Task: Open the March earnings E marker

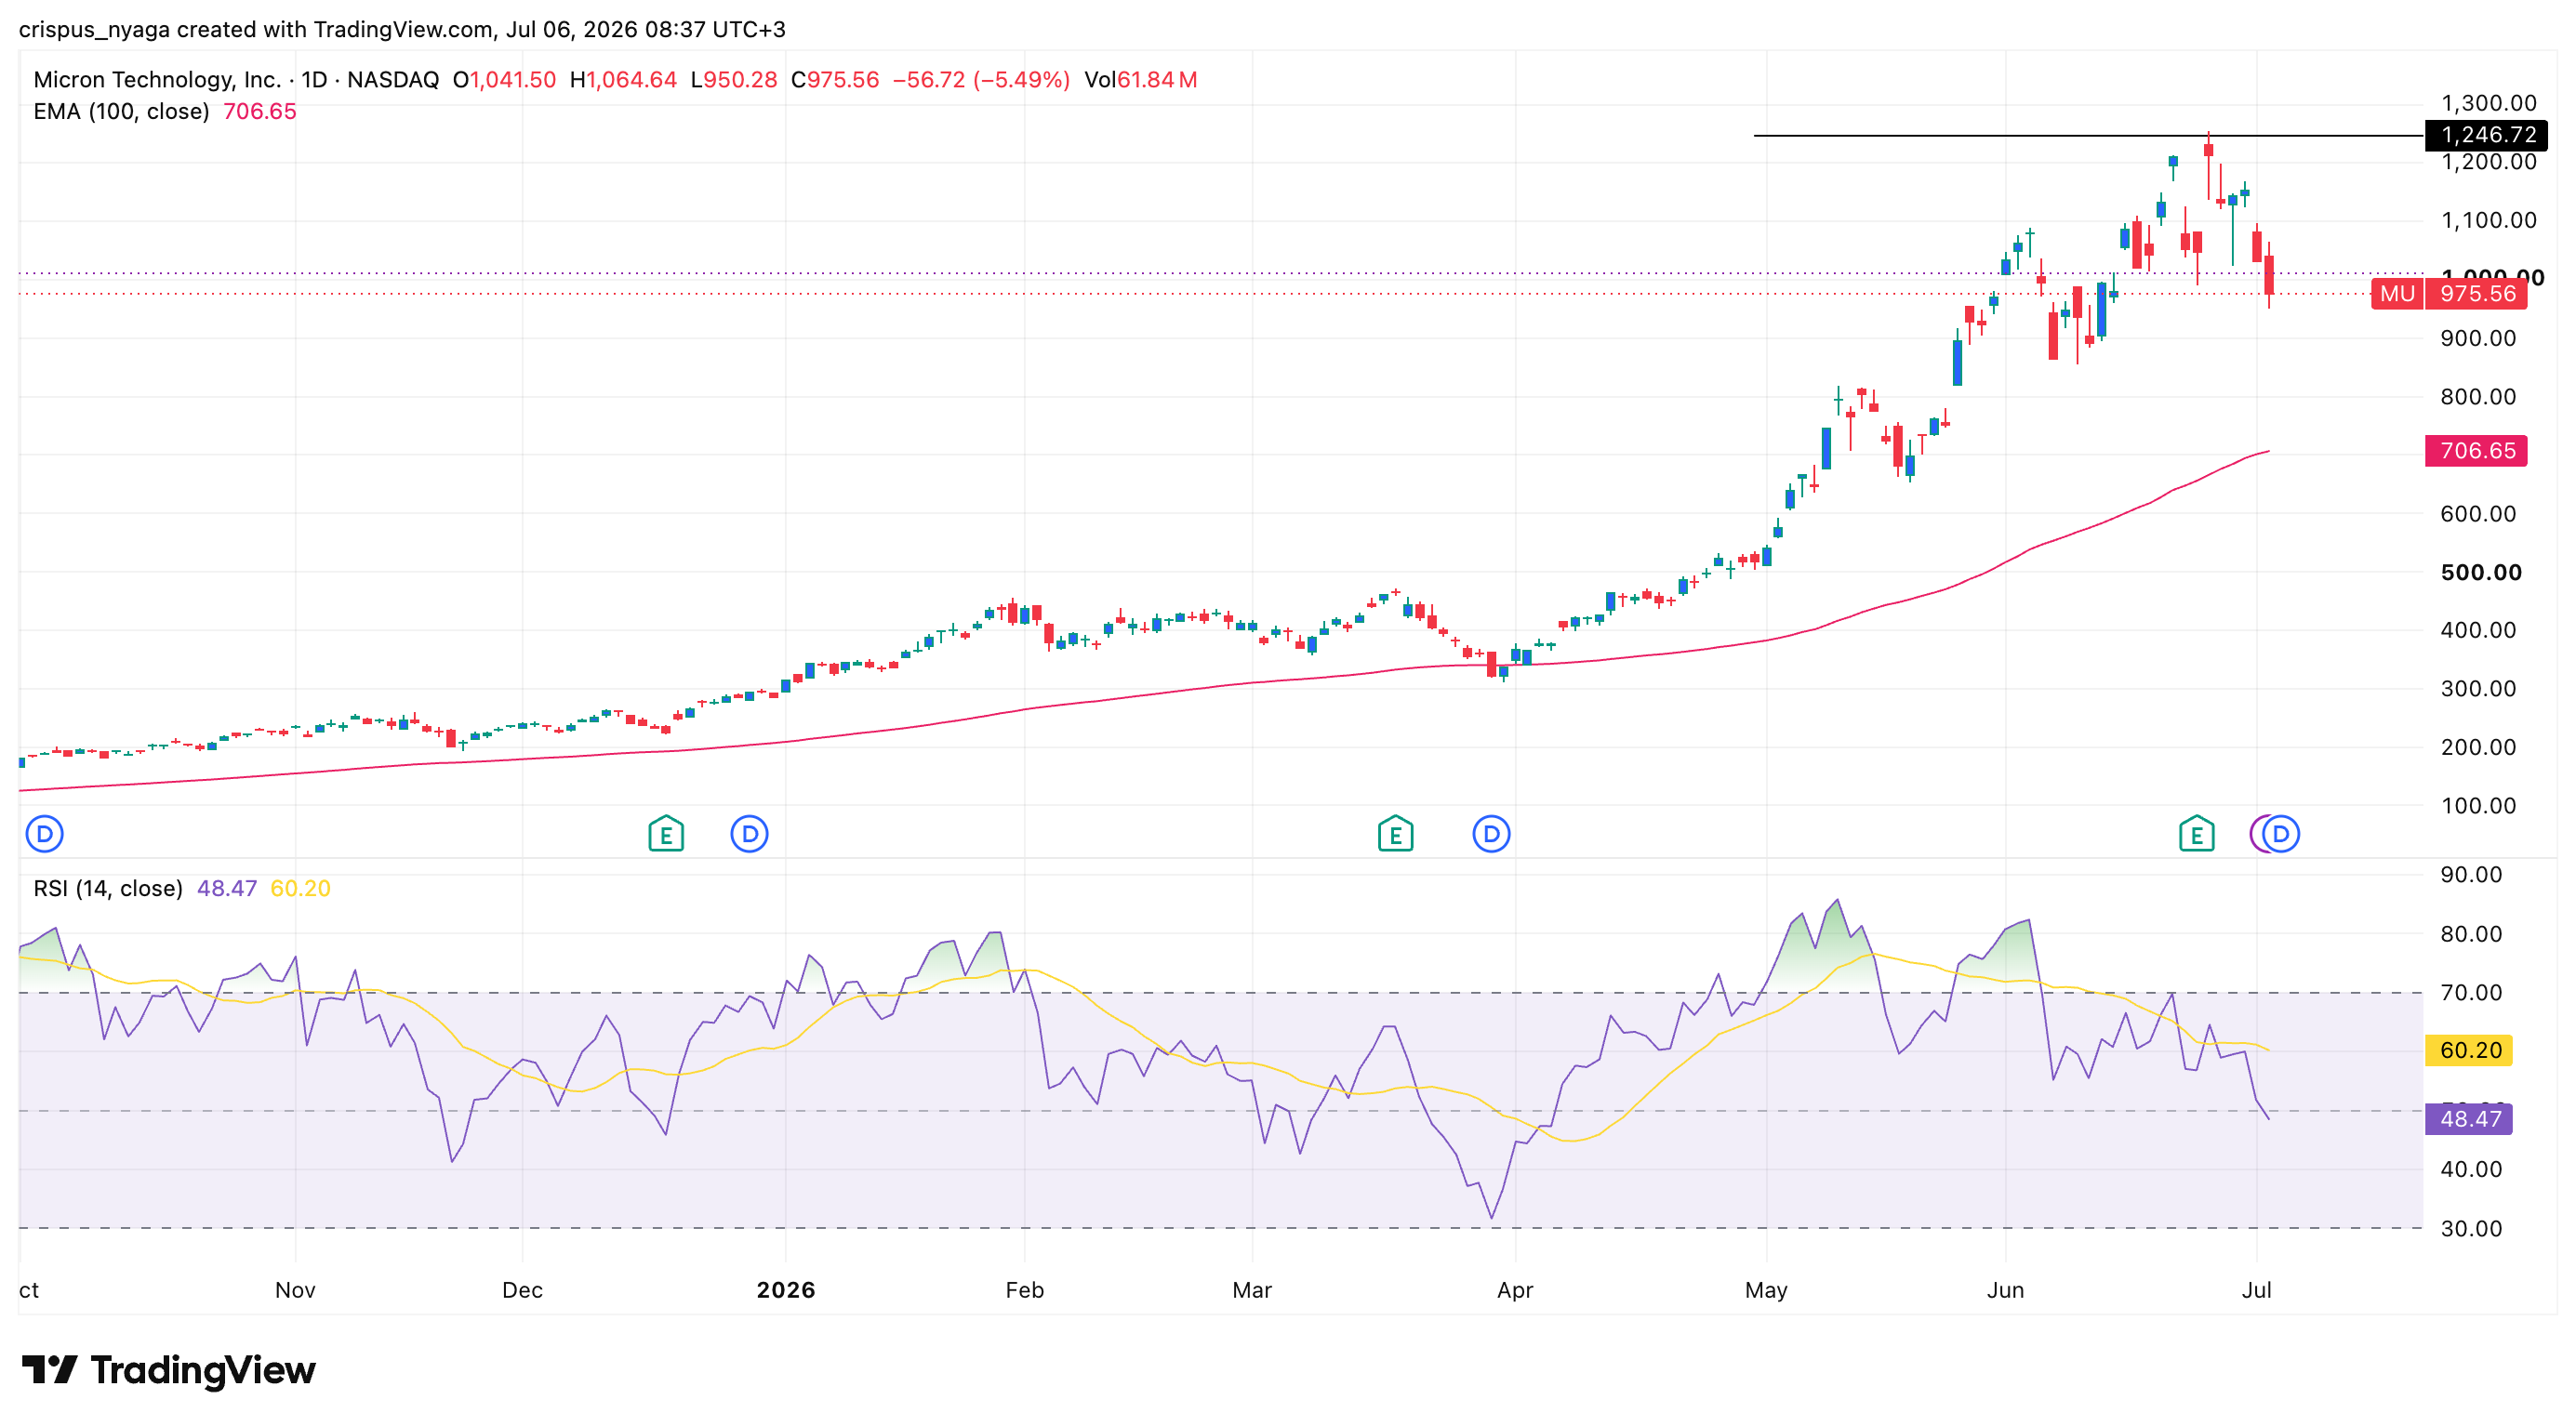Action: click(x=1395, y=834)
